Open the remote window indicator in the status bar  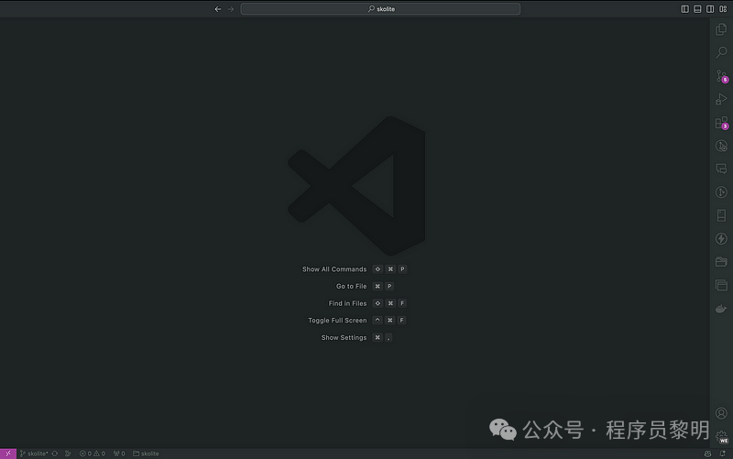(x=8, y=454)
